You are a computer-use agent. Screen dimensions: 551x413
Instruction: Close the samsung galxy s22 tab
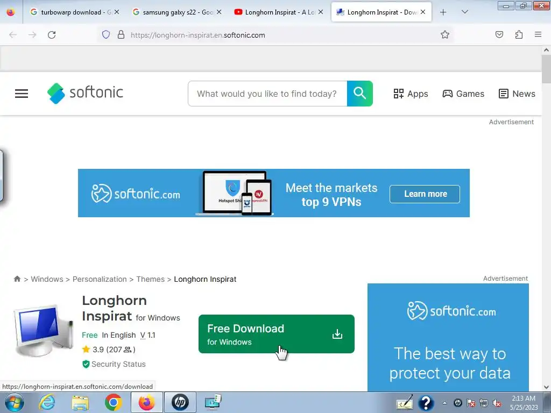218,12
